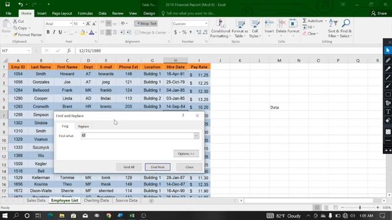Decrease font size with the small A icon
Image resolution: width=392 pixels, height=220 pixels.
[94, 24]
